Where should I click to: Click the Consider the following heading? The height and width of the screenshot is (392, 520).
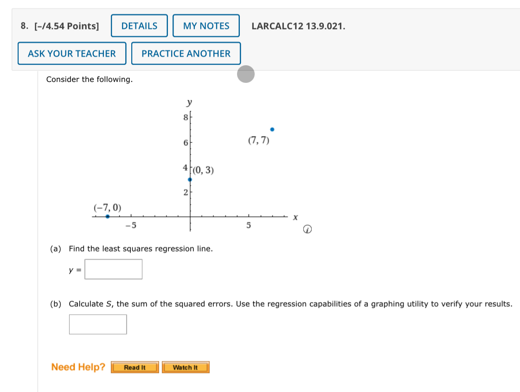[89, 79]
